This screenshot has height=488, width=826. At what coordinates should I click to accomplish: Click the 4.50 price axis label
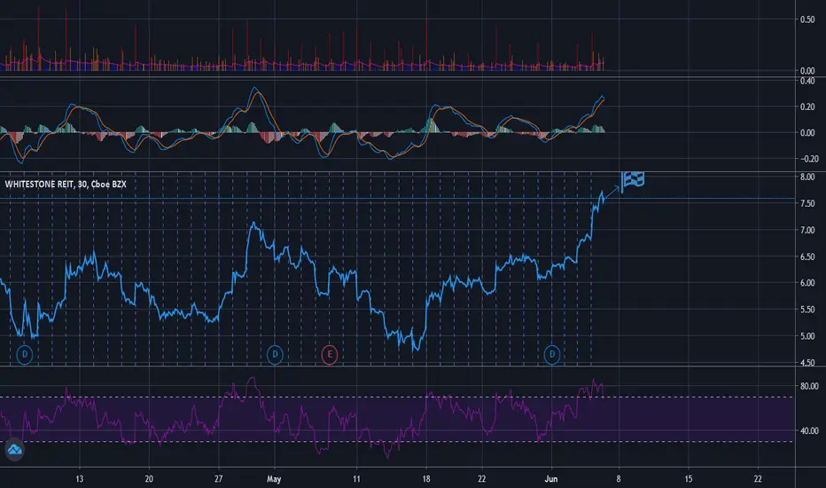pyautogui.click(x=807, y=362)
